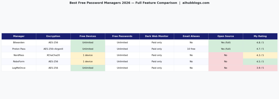The image size is (279, 99).
Task: Click NordPass's 1 device cell
Action: pos(88,55)
